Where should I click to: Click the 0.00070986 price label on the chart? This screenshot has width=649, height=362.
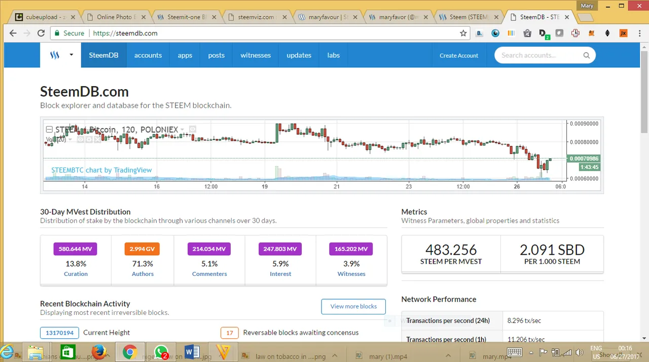(x=584, y=158)
